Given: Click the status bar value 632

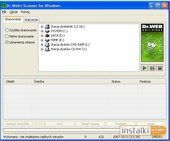Looking at the screenshot, I should 101,137.
